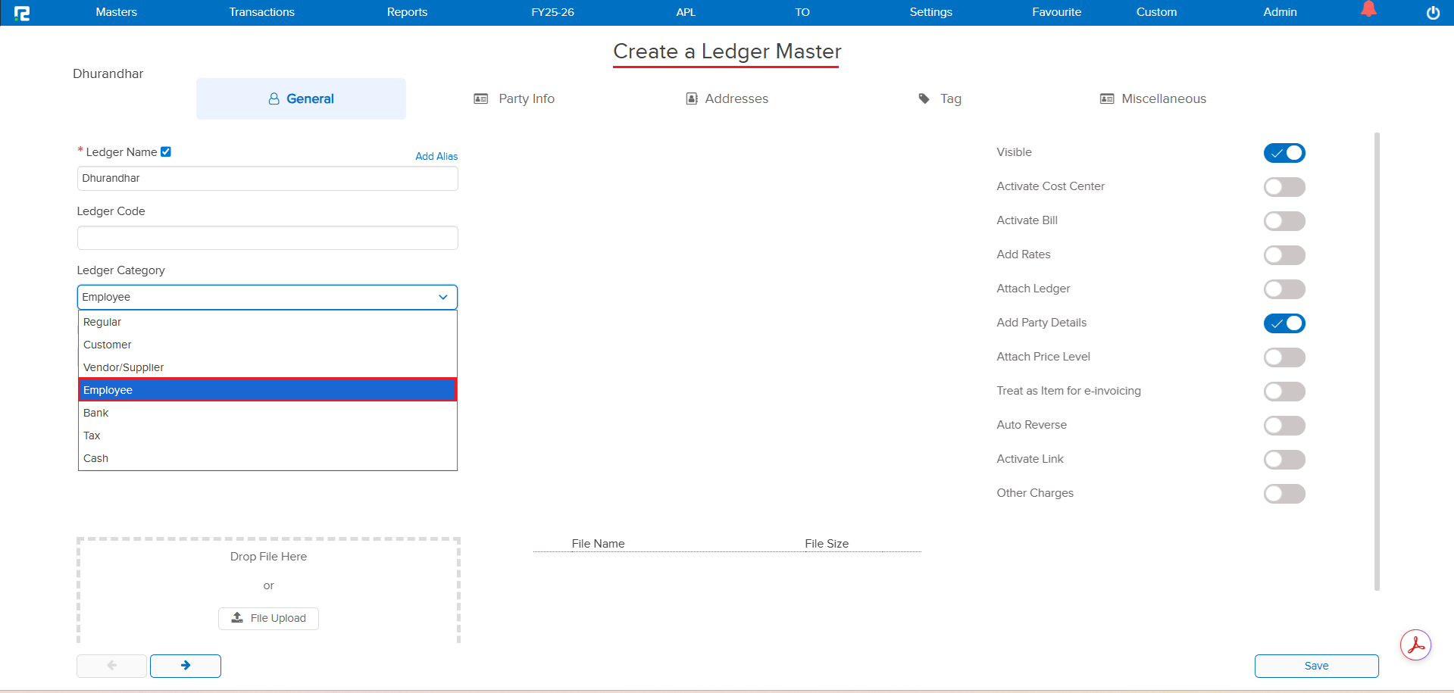1454x693 pixels.
Task: Click the power/logout icon top right
Action: click(1433, 12)
